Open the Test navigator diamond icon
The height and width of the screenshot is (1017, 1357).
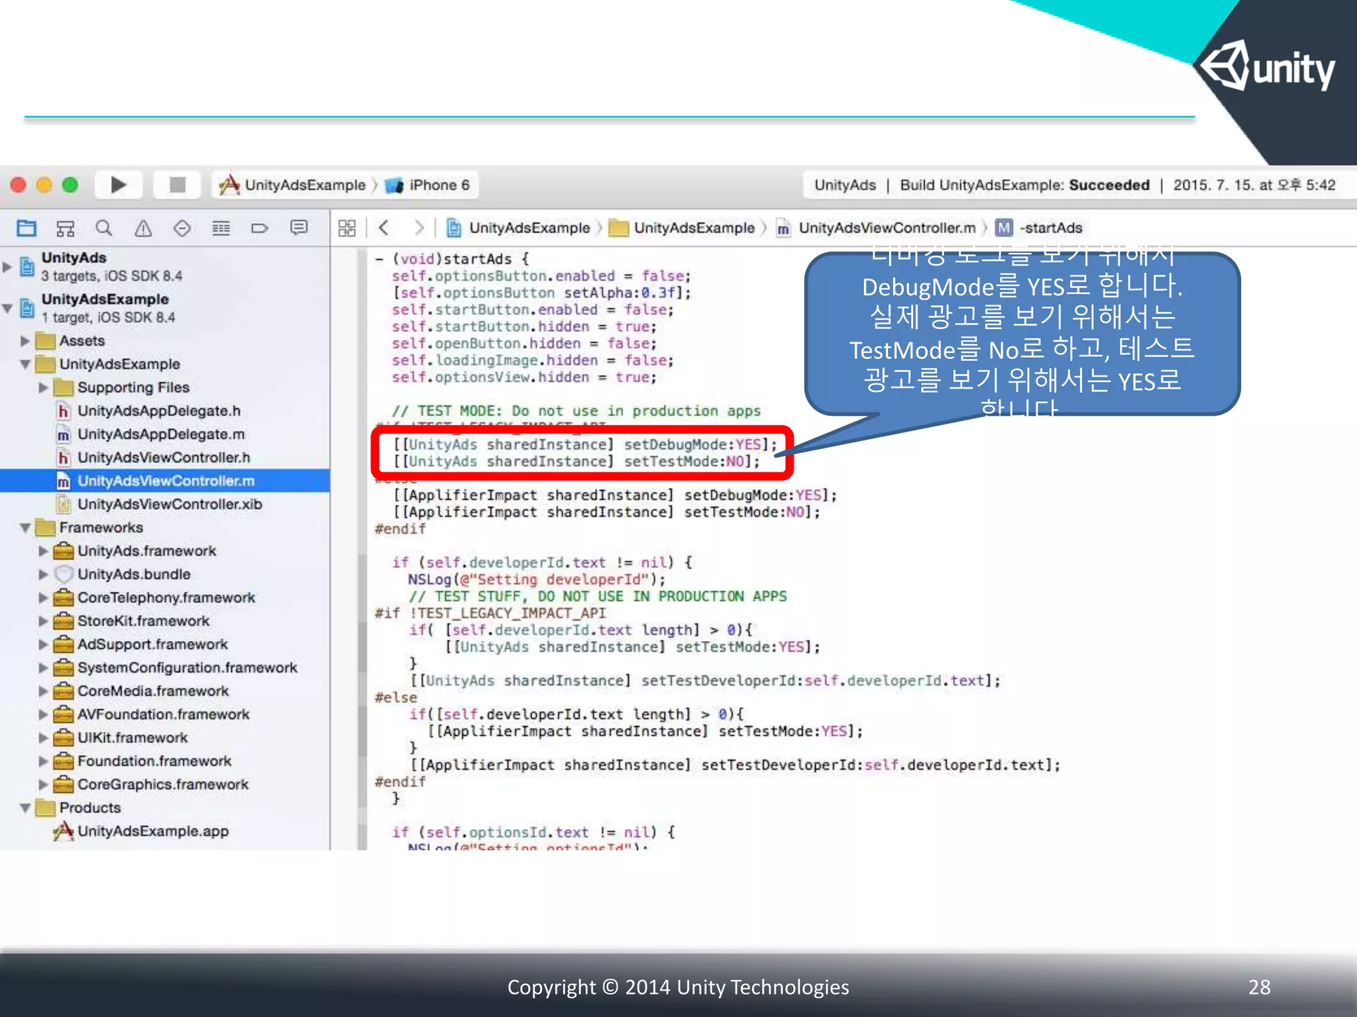coord(182,228)
